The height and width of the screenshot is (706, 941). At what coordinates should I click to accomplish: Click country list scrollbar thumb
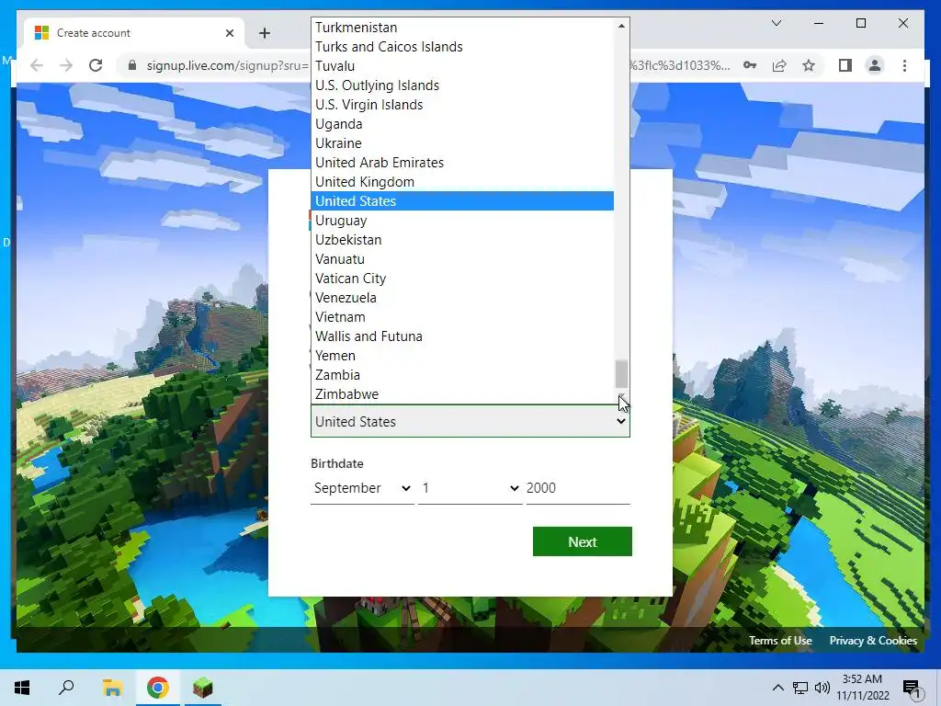[621, 374]
